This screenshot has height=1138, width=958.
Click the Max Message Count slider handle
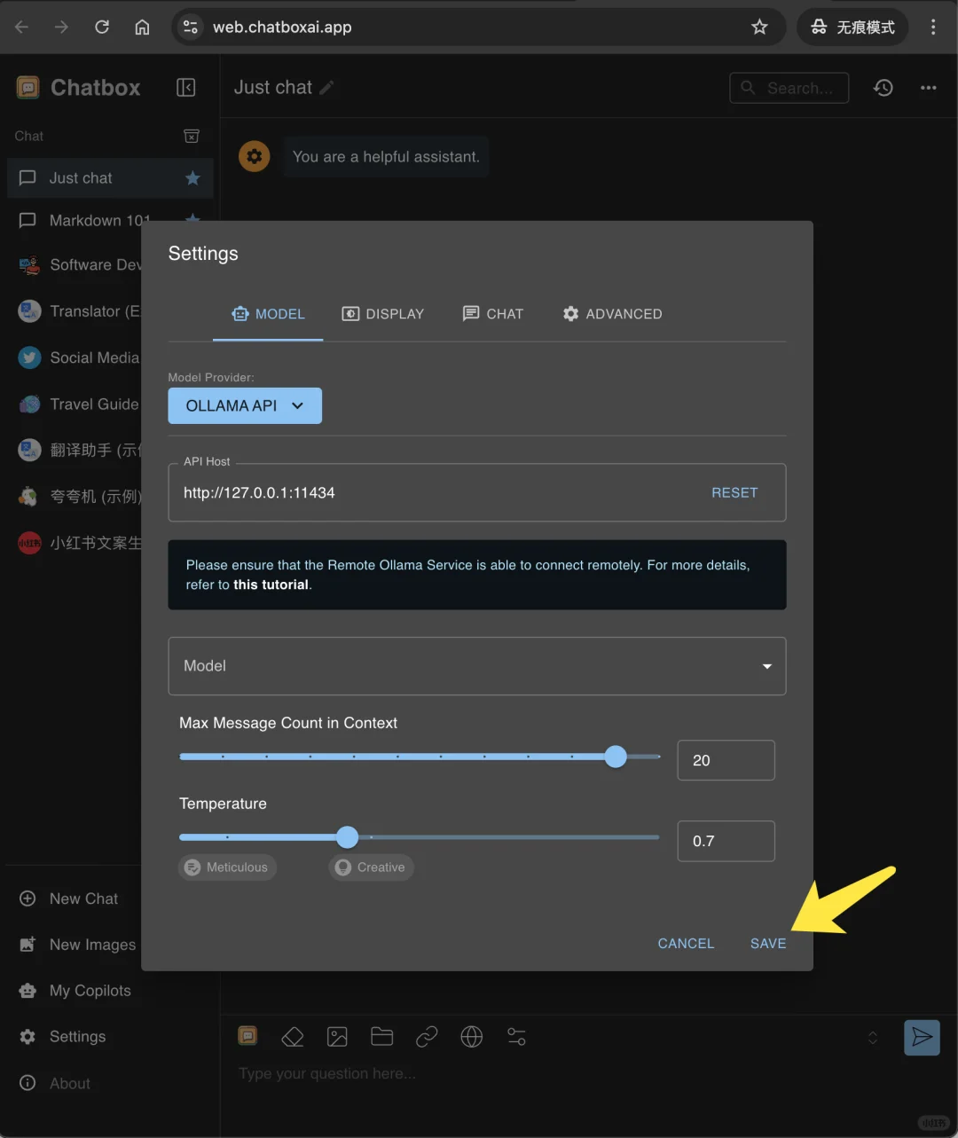pos(616,757)
